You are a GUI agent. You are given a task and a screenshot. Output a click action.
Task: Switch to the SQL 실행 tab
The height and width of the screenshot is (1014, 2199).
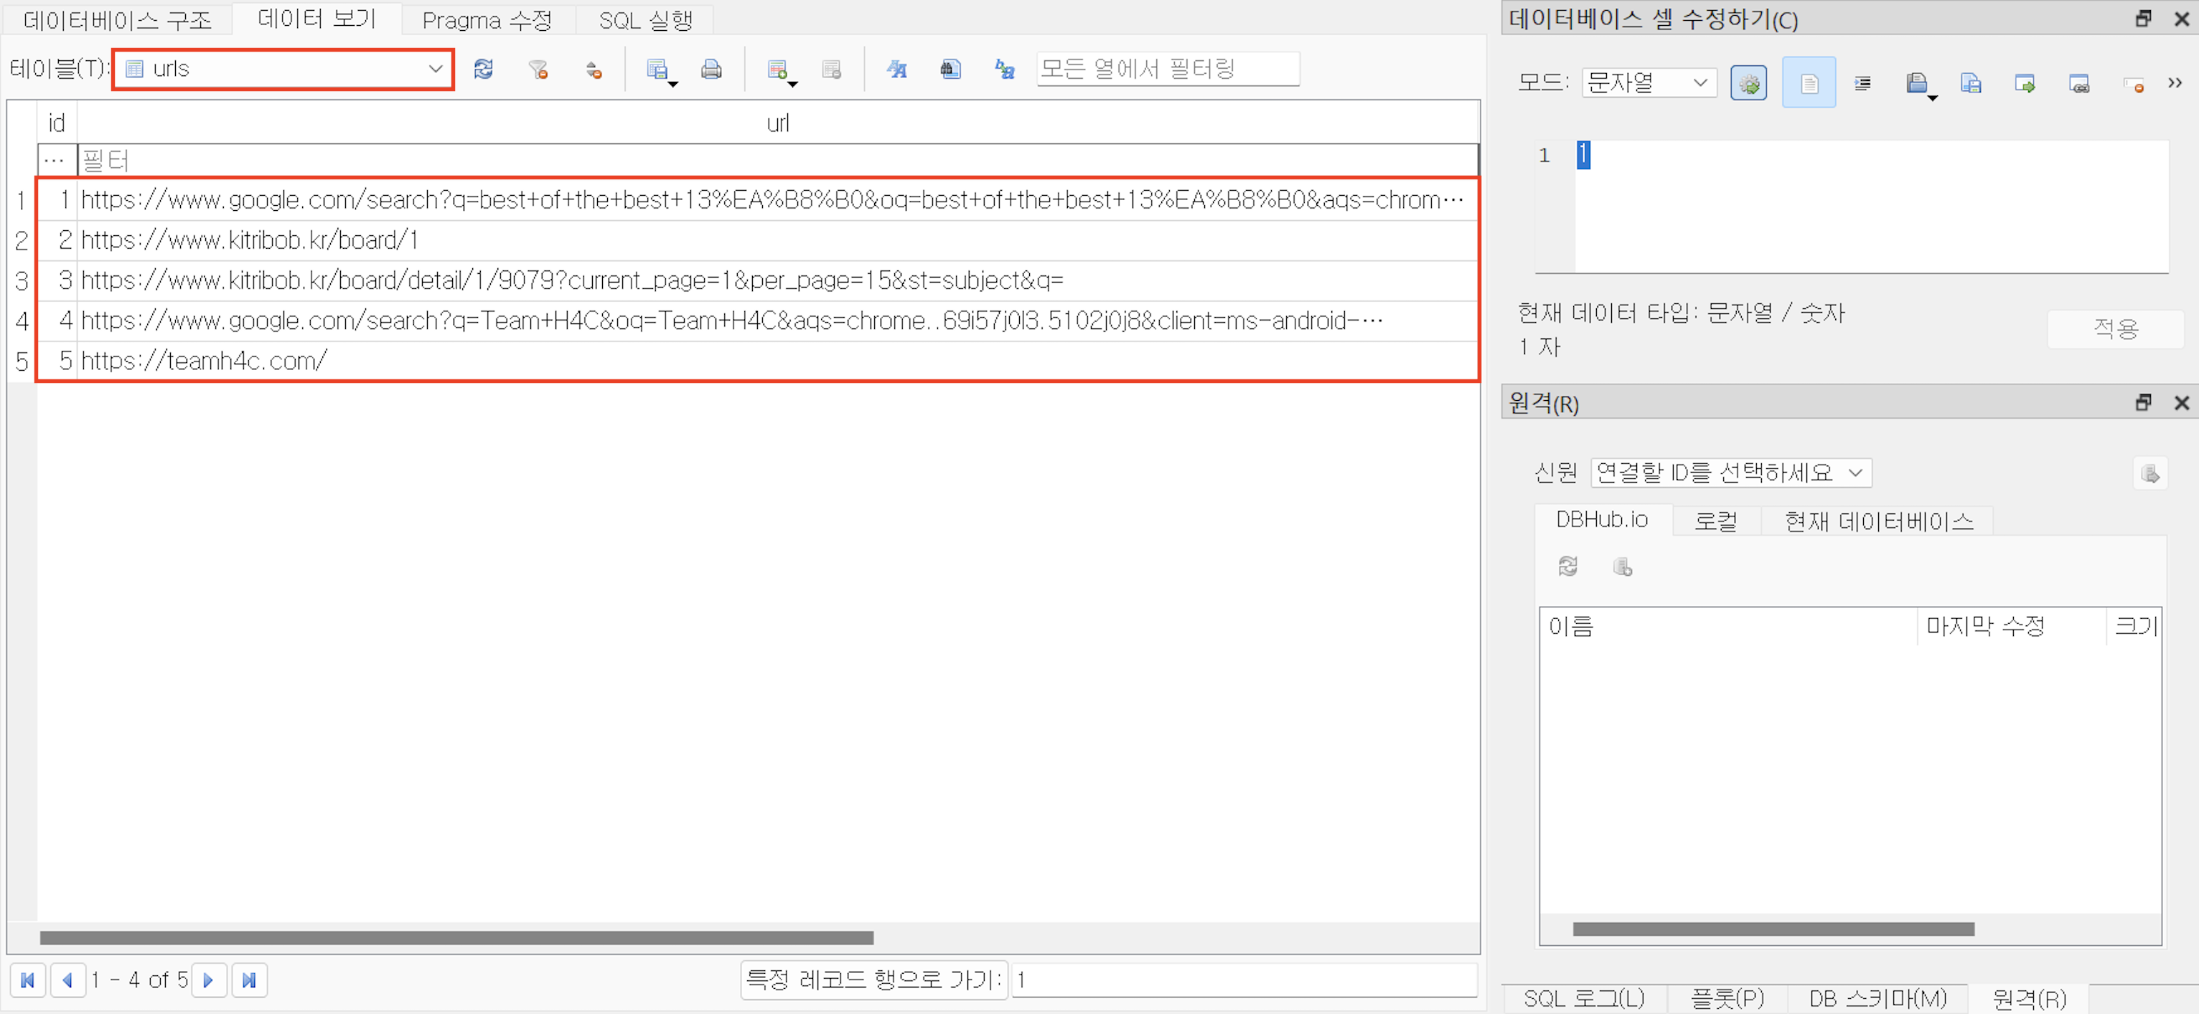[x=644, y=19]
